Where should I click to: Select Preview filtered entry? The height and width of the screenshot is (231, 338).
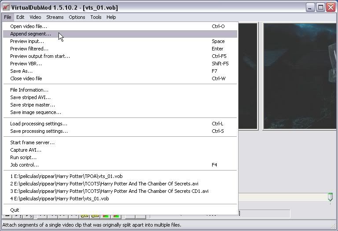point(29,49)
